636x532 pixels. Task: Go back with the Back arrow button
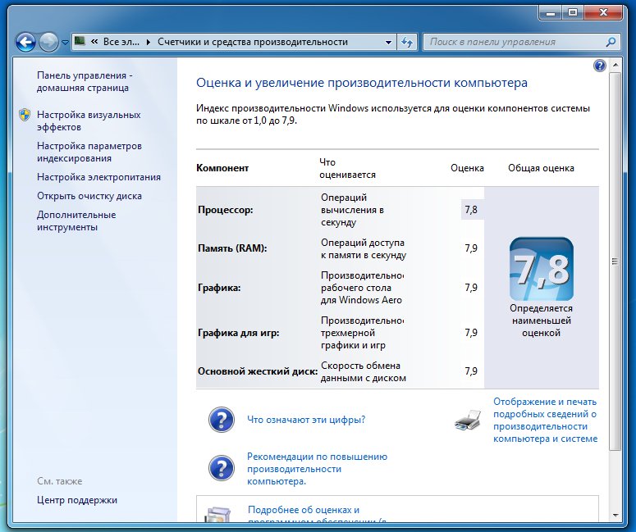click(x=25, y=42)
